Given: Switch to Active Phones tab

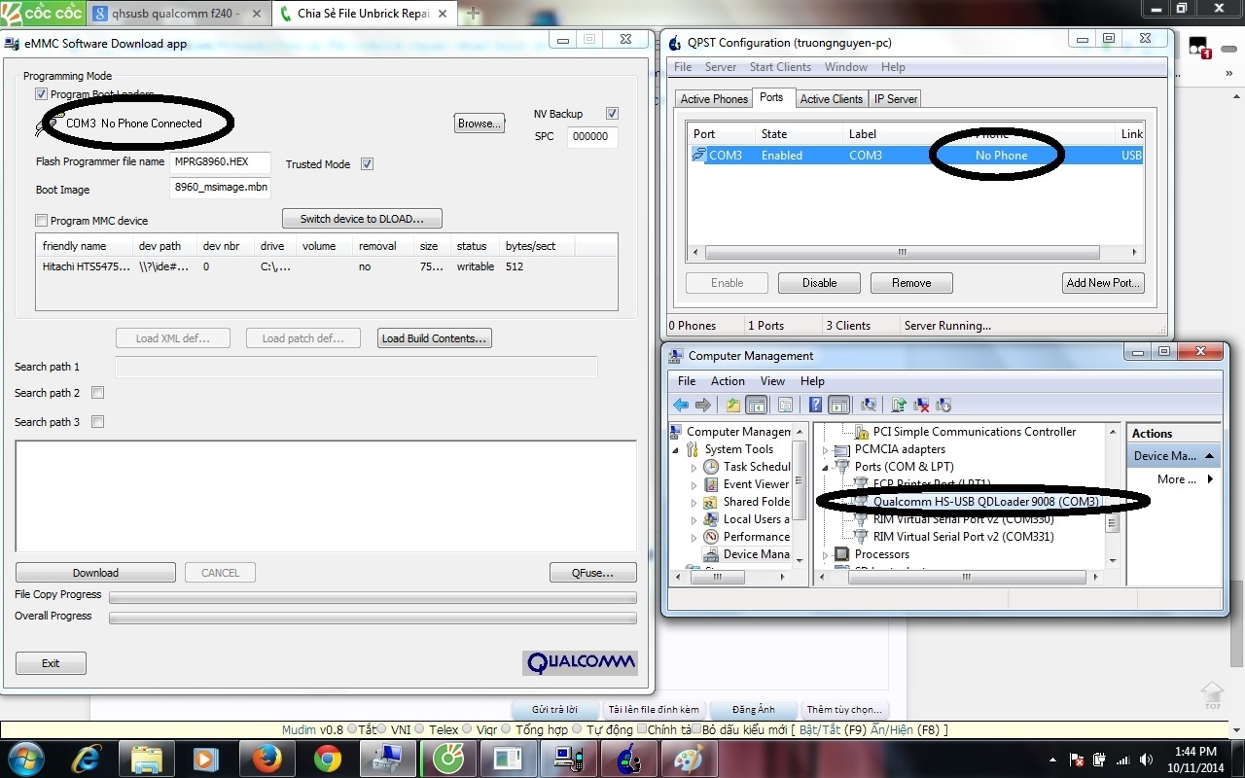Looking at the screenshot, I should pyautogui.click(x=714, y=98).
